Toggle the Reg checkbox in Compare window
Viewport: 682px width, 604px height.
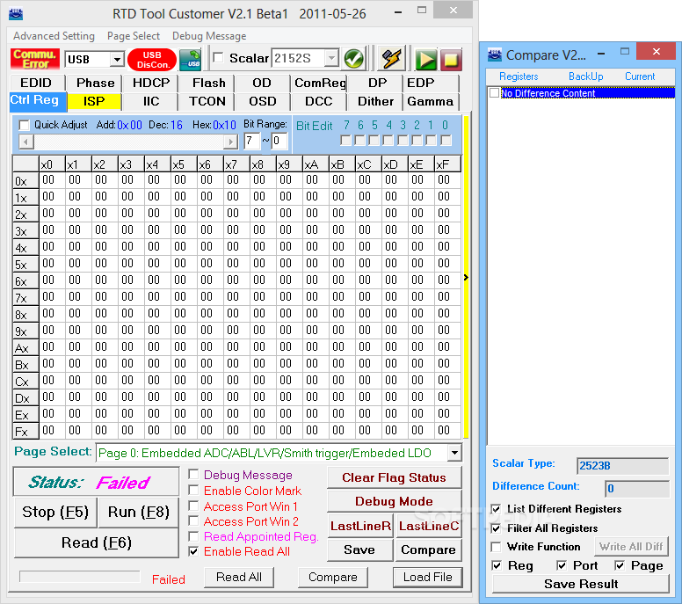coord(497,565)
